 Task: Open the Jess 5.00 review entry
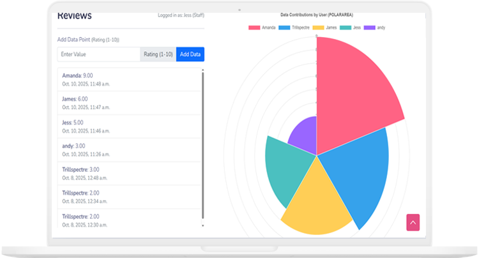[128, 126]
